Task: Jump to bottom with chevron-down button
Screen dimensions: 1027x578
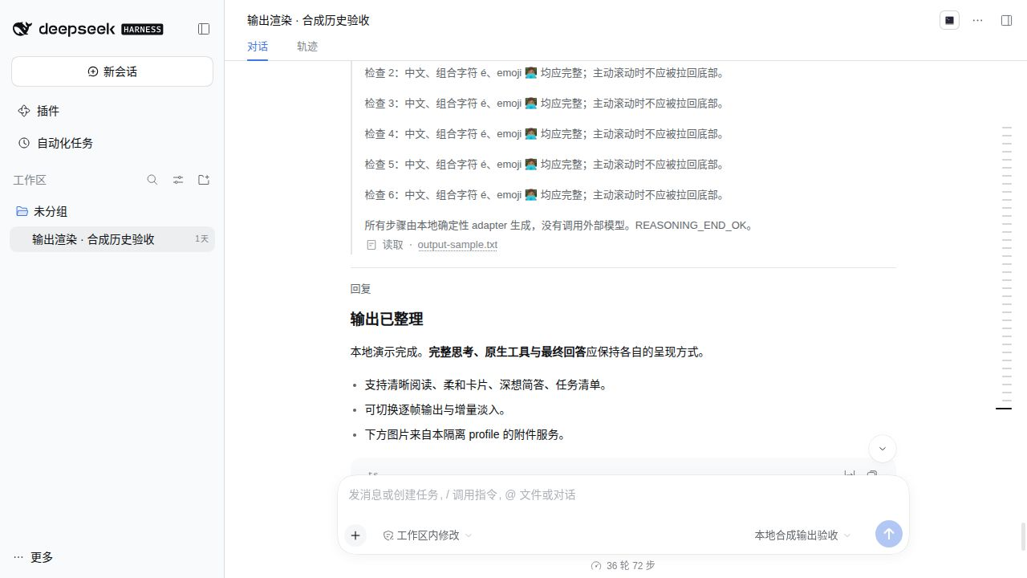Action: [x=883, y=449]
